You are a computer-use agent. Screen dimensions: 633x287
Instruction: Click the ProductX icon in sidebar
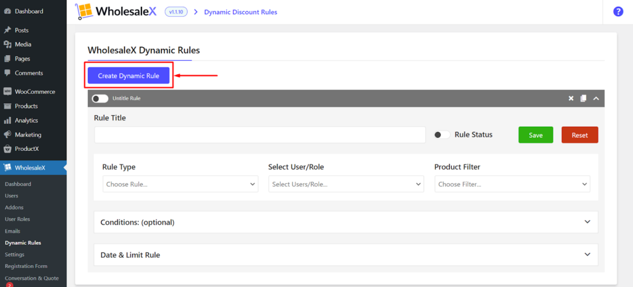coord(7,148)
